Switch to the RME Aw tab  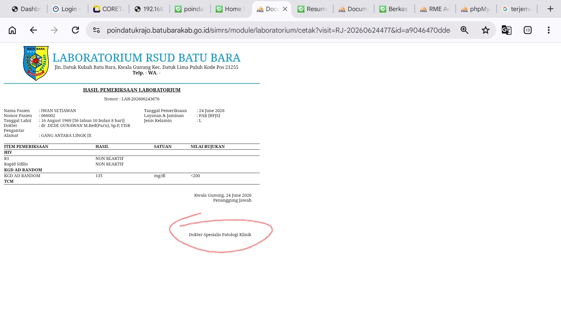[x=435, y=9]
